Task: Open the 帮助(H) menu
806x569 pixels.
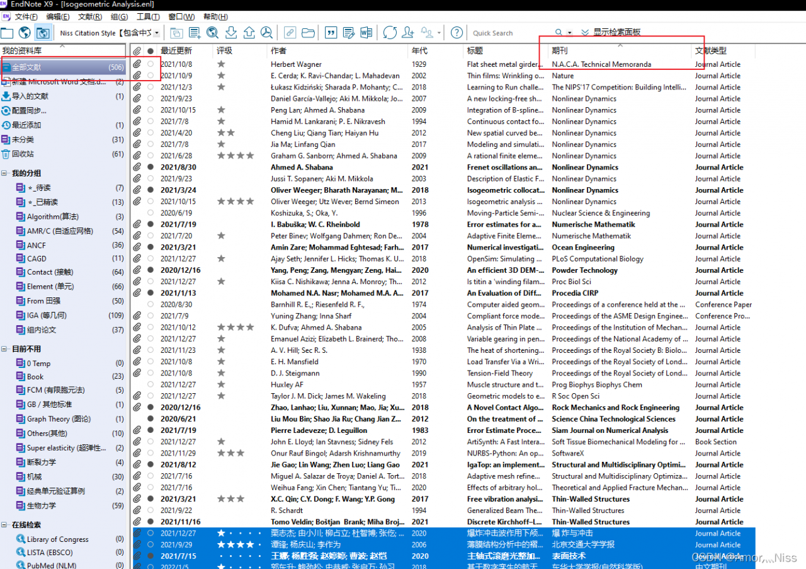Action: (x=215, y=16)
